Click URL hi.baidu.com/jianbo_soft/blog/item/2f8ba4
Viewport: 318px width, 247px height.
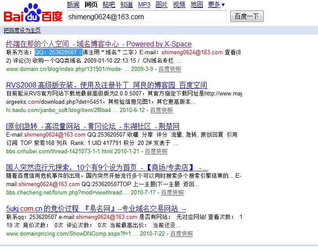58,110
